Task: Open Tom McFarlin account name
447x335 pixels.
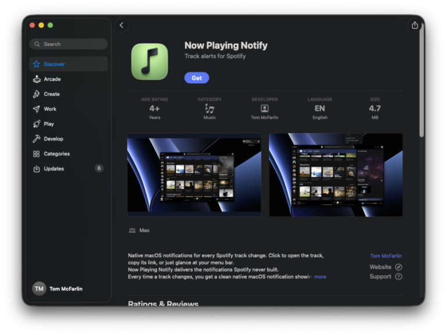Action: [x=66, y=289]
